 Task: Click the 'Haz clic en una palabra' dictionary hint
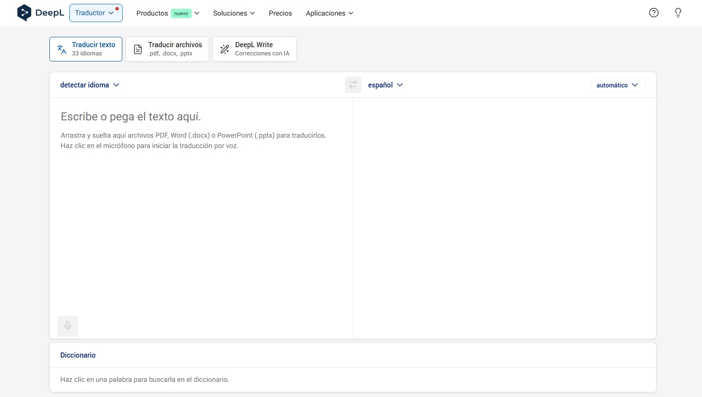point(145,380)
